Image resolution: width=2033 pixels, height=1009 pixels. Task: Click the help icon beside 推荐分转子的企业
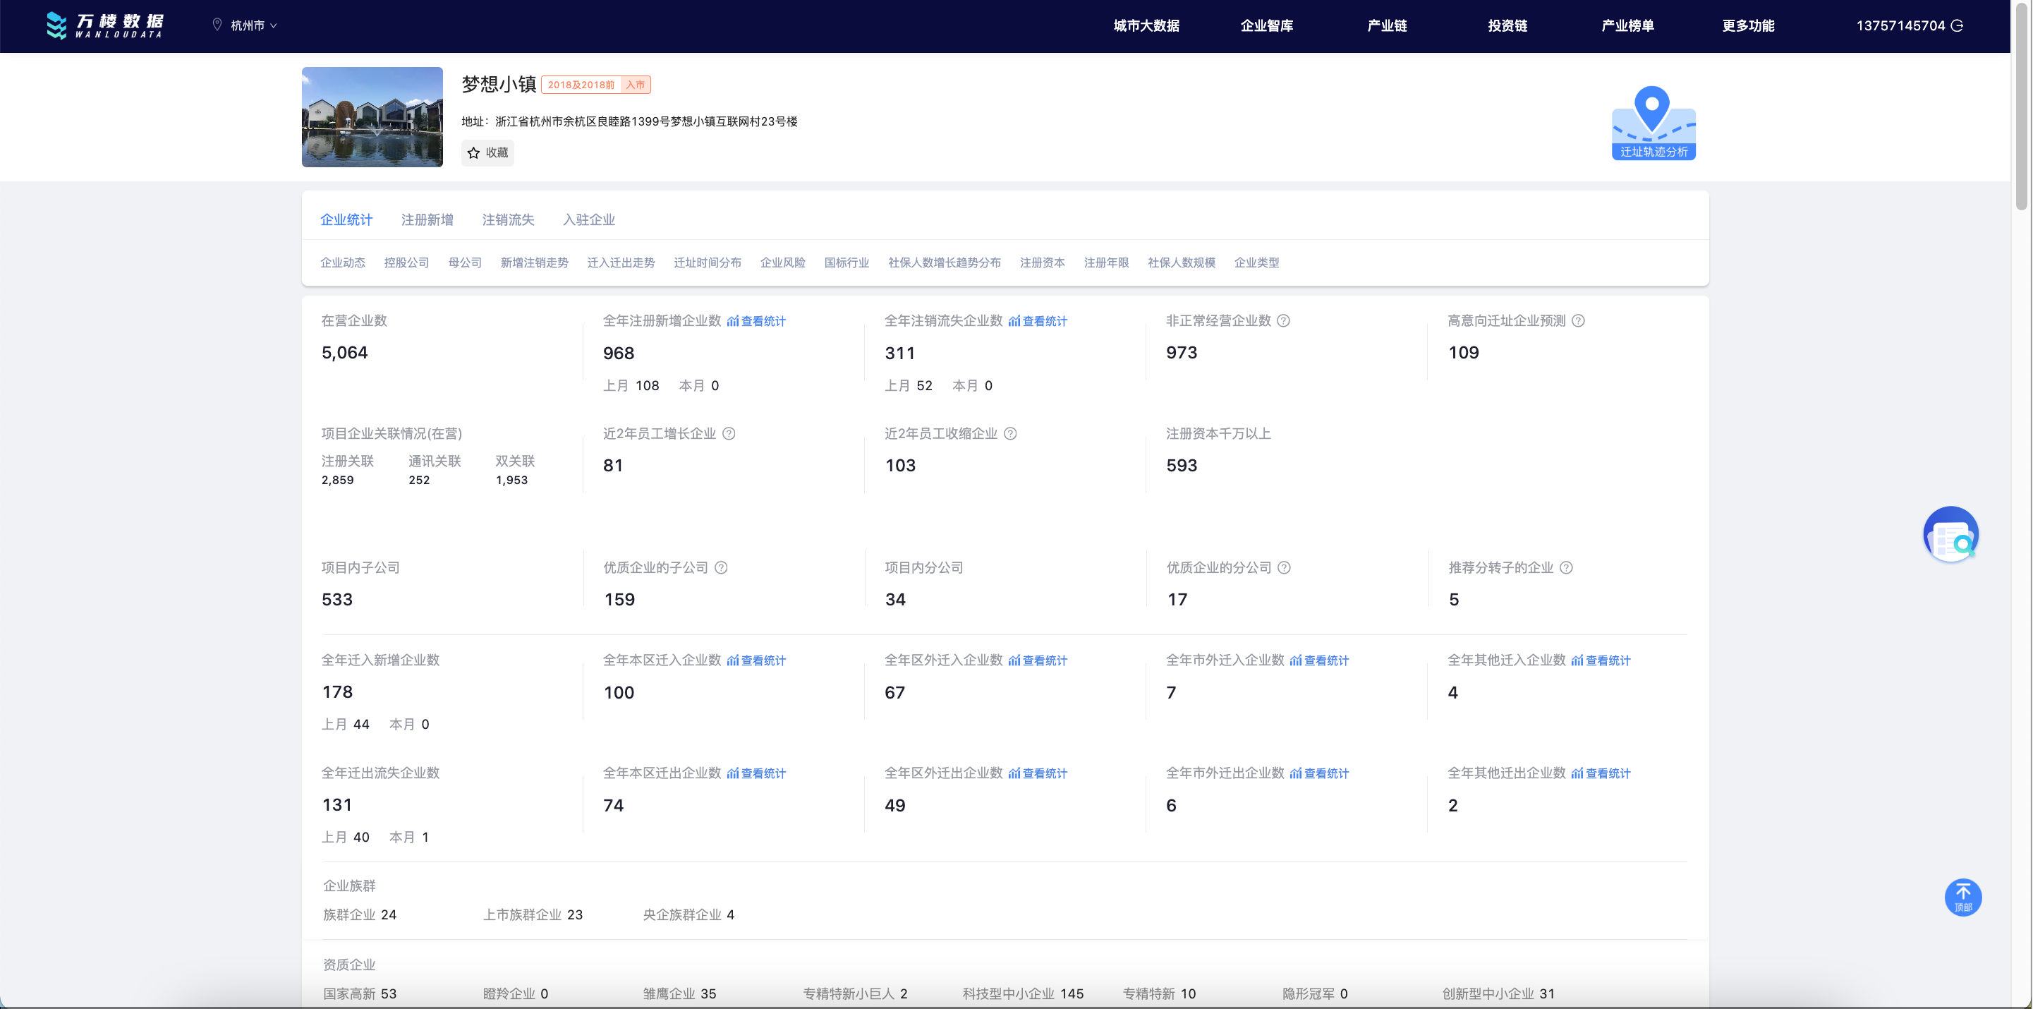1566,568
